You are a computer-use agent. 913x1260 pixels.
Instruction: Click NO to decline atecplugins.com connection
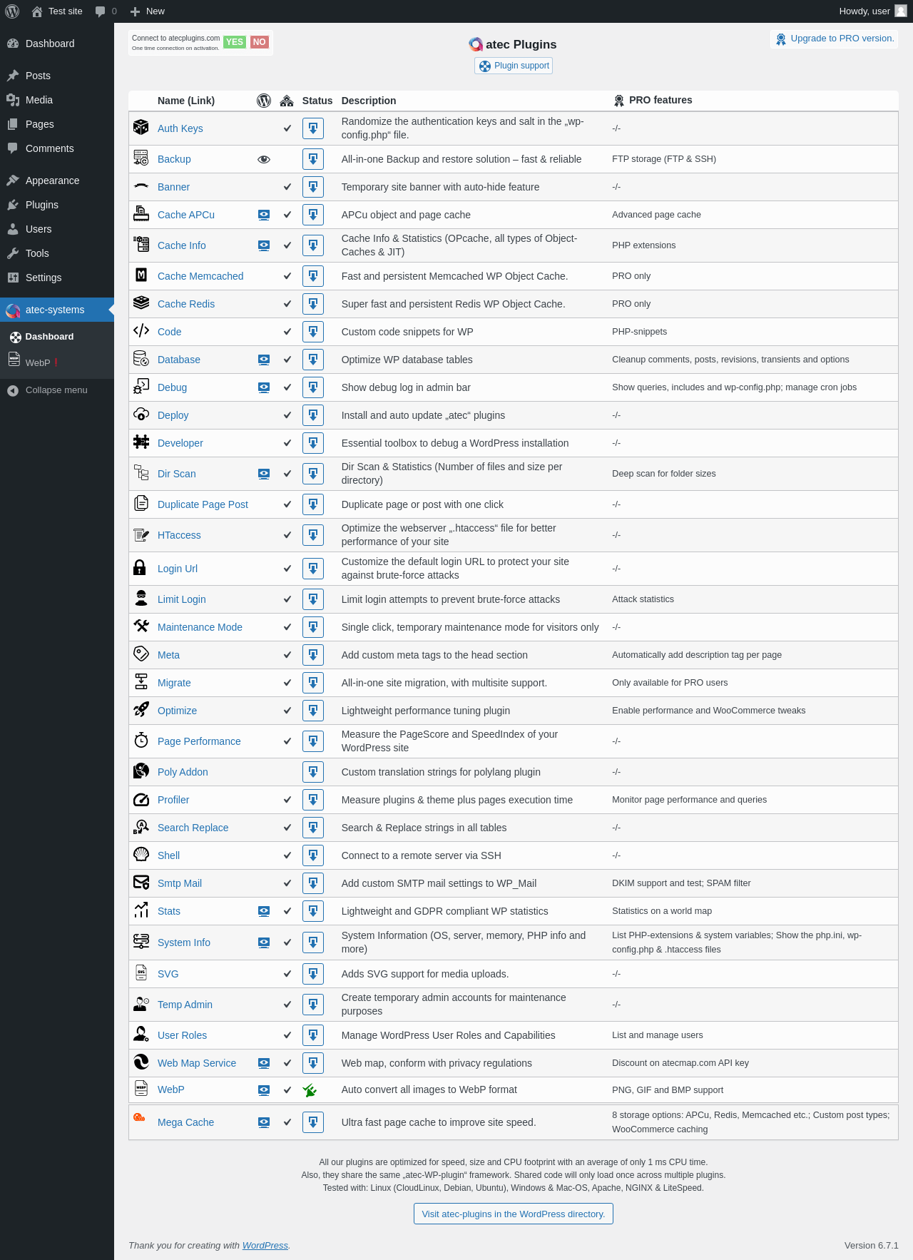[x=259, y=42]
